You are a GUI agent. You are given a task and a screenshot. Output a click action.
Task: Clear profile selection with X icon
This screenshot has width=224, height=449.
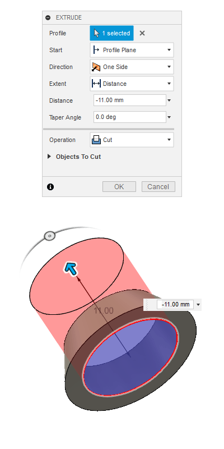point(142,33)
